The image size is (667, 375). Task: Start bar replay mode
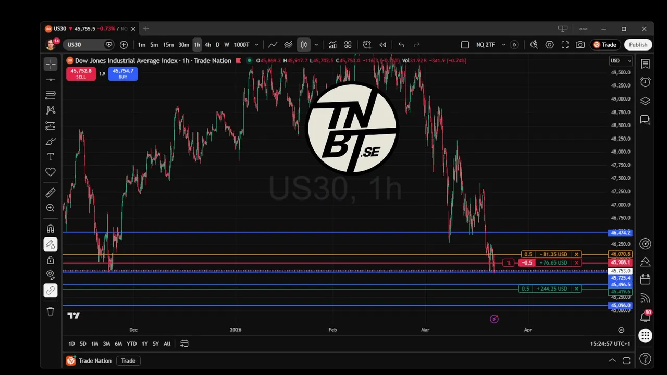[x=383, y=45]
